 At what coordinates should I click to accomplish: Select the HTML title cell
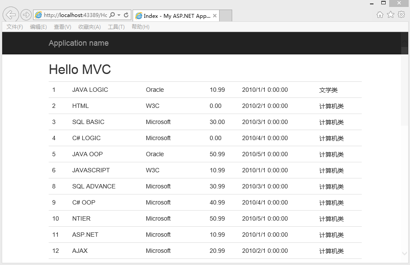(x=80, y=106)
